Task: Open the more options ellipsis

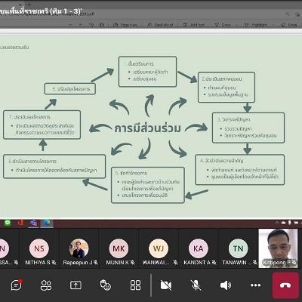Action: coord(255,285)
